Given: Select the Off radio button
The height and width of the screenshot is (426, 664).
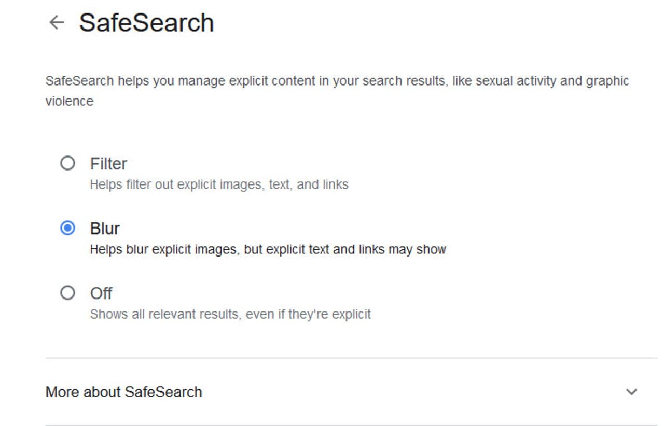Looking at the screenshot, I should [67, 293].
